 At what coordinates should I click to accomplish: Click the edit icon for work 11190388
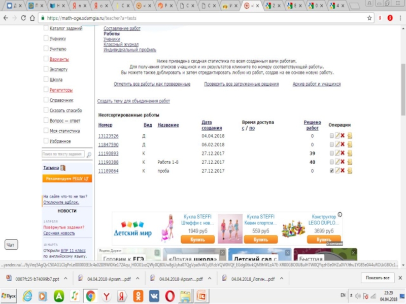tap(337, 162)
